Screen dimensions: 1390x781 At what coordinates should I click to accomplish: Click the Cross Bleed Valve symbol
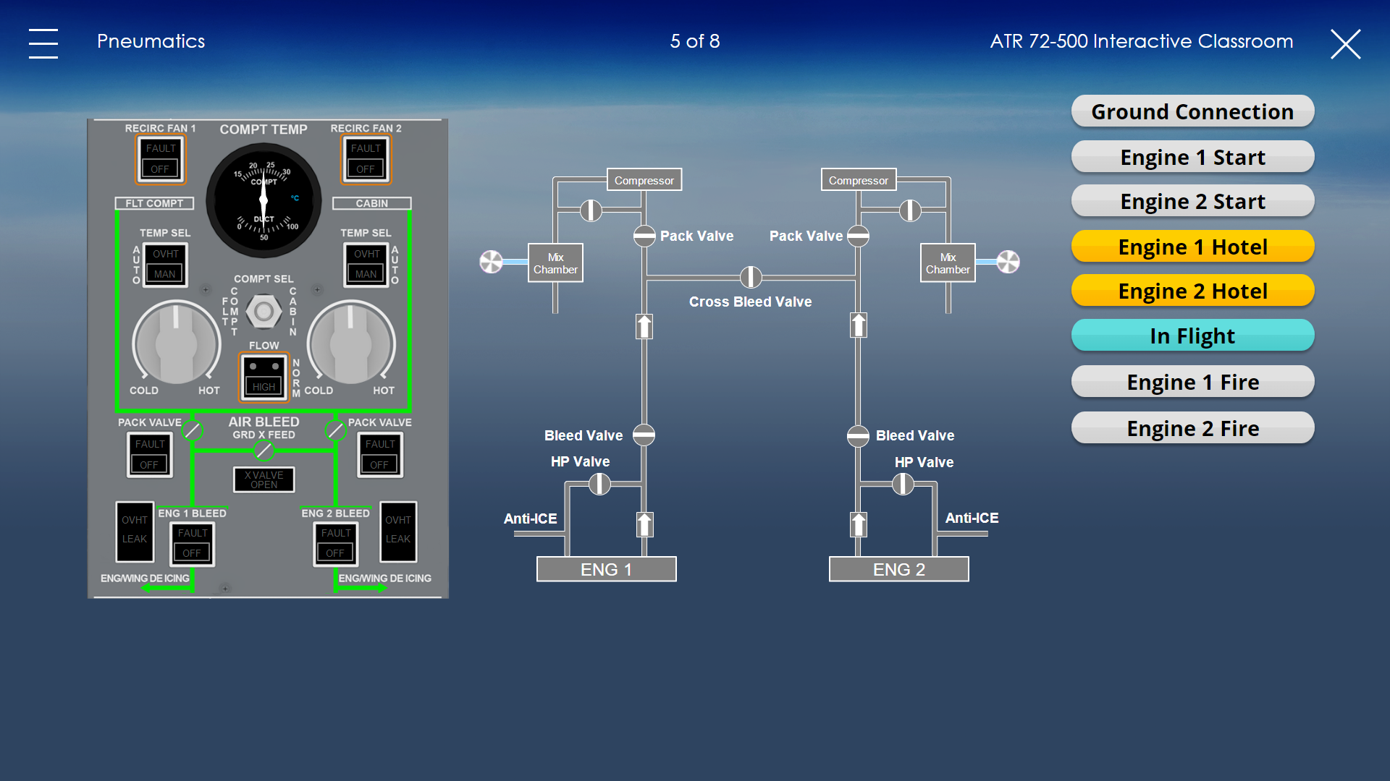click(x=751, y=277)
